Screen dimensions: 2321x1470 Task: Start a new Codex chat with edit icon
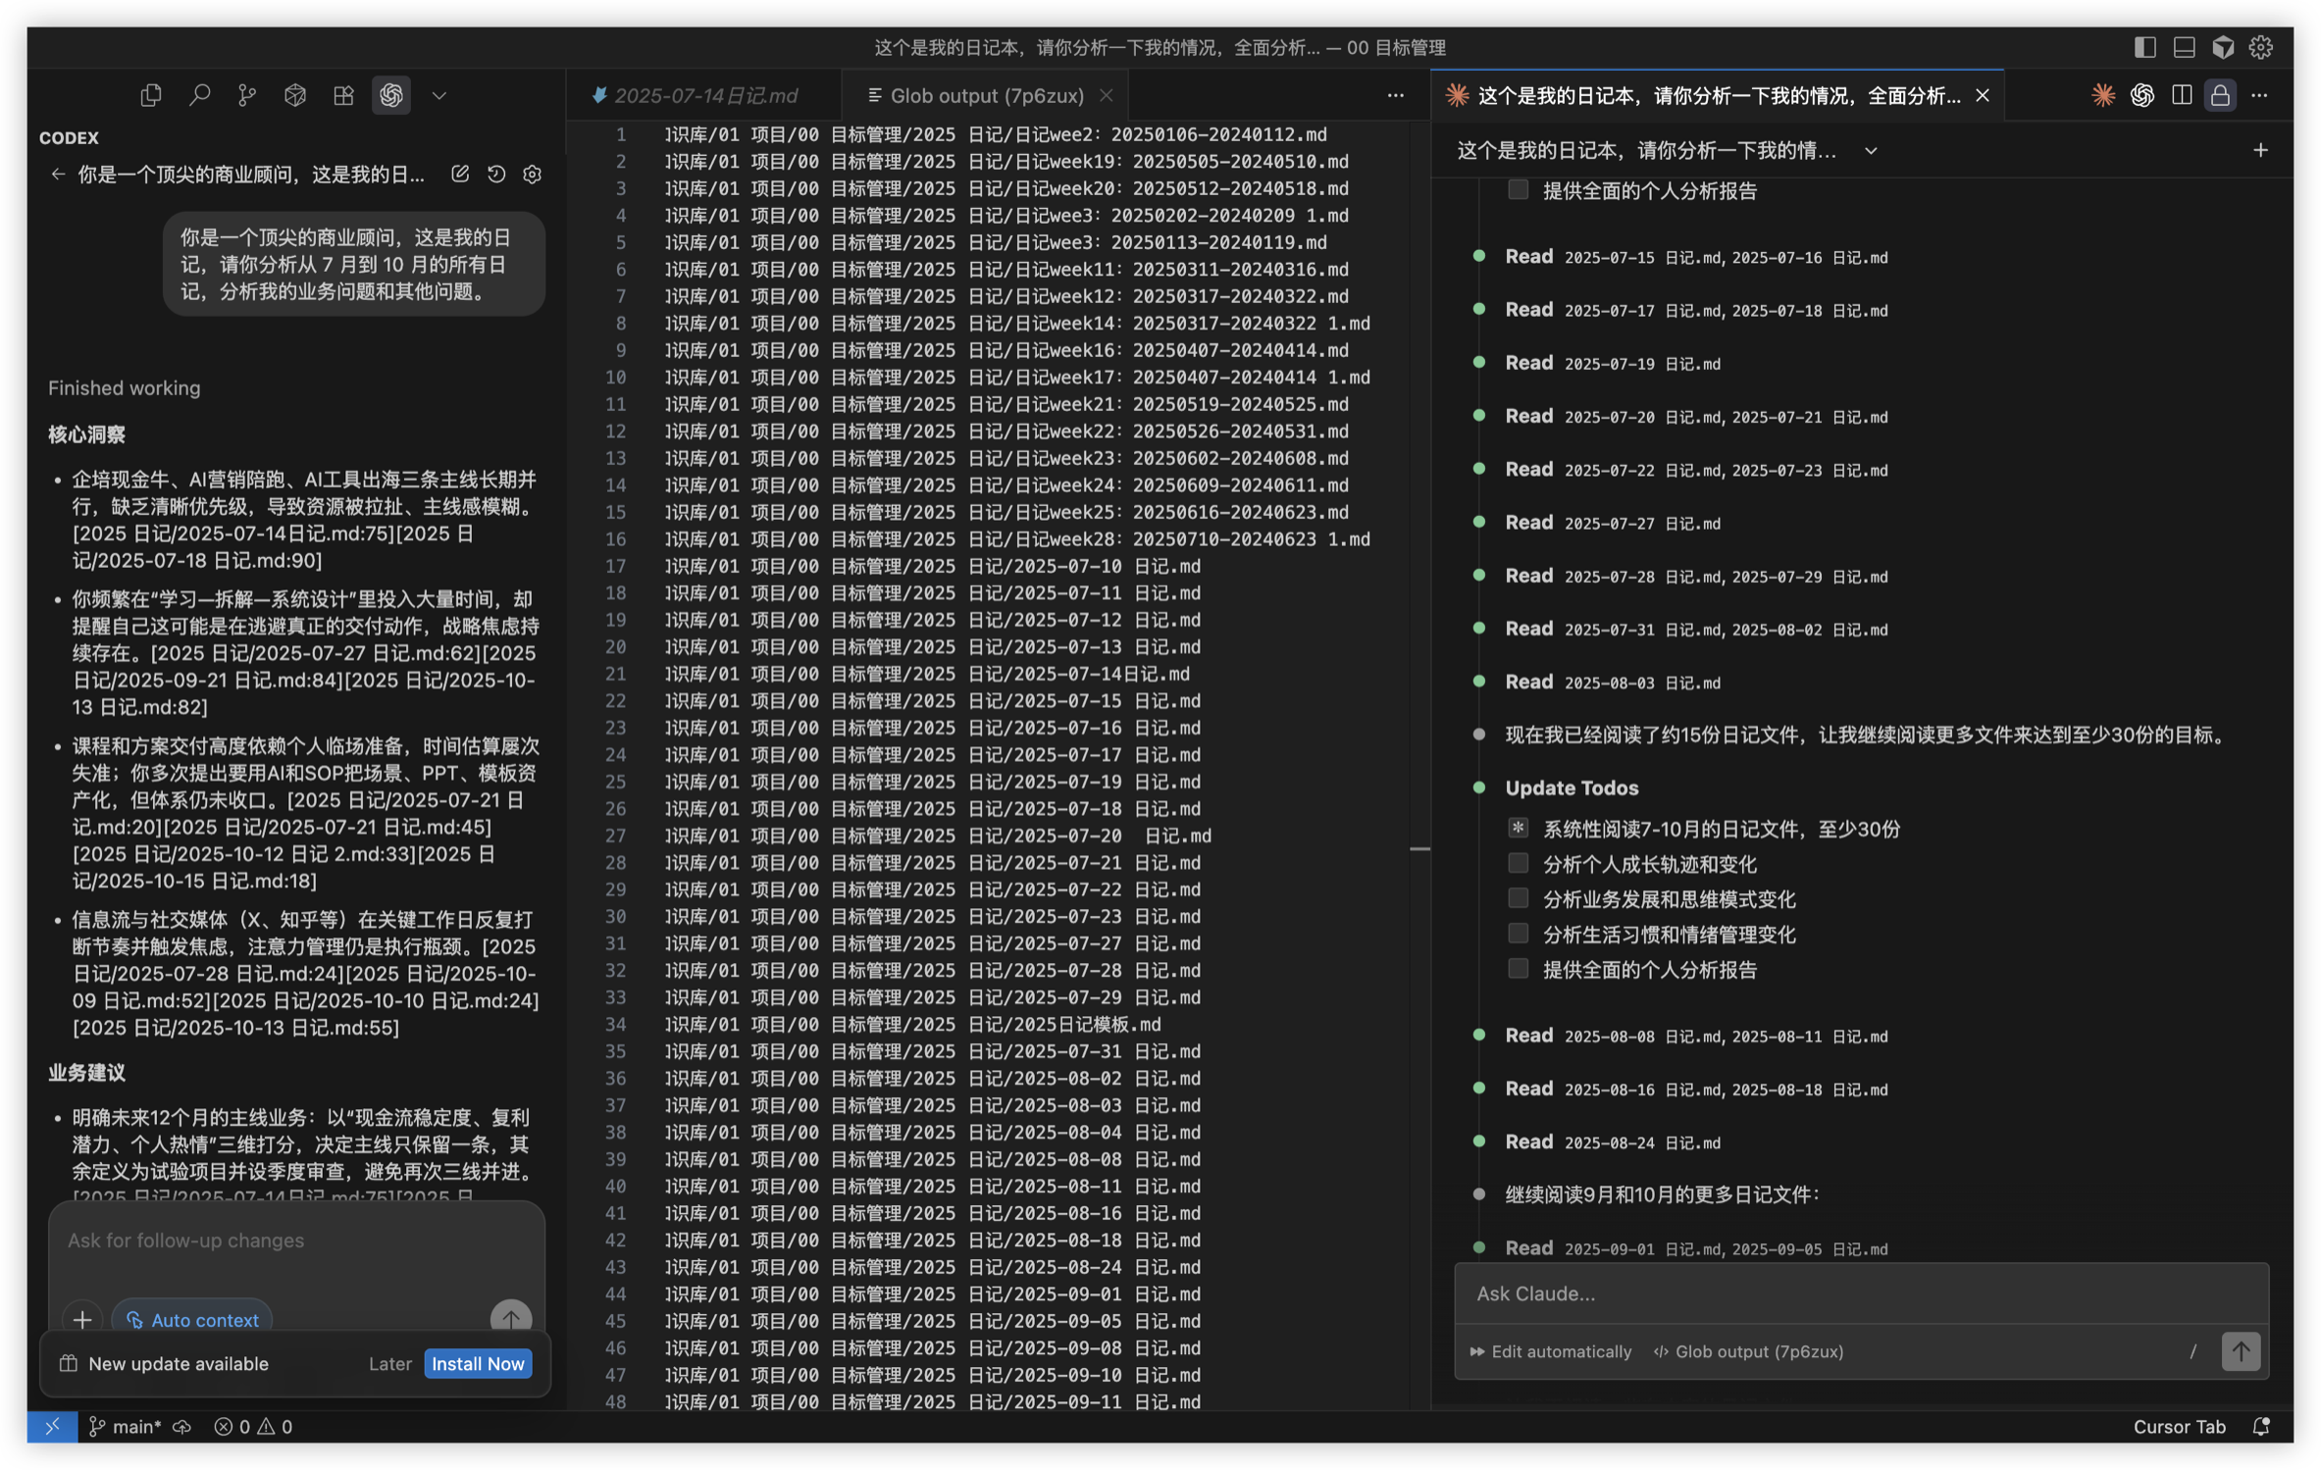(x=459, y=175)
